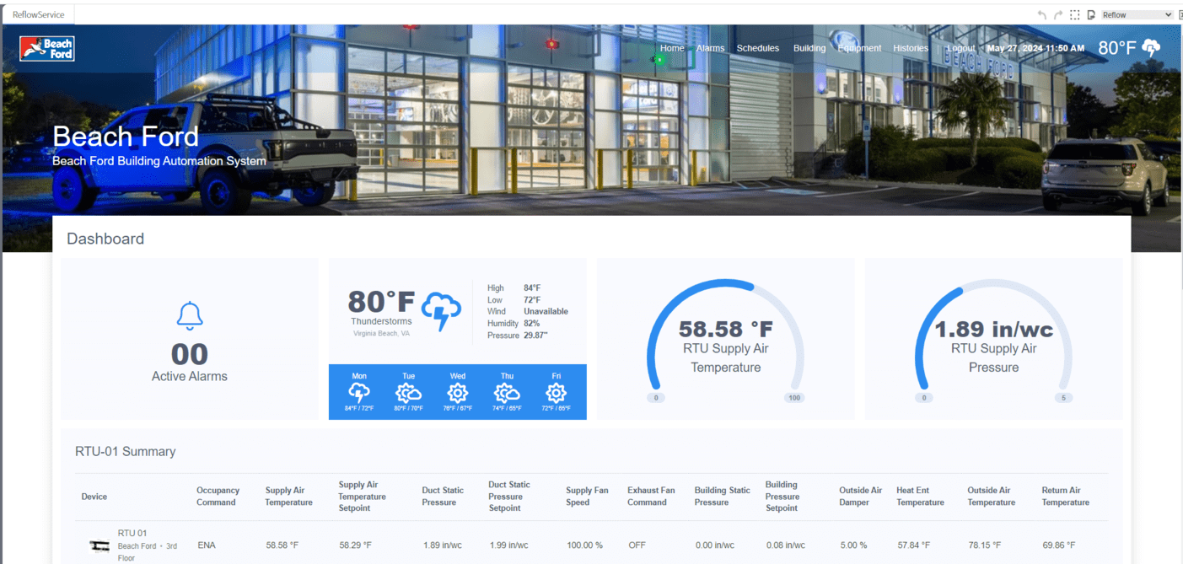Click the Pressure 29.87" reading
Image resolution: width=1183 pixels, height=564 pixels.
click(518, 336)
